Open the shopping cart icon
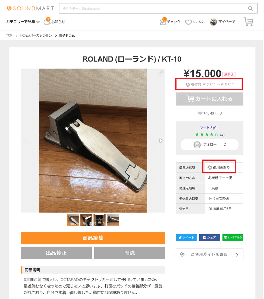The width and height of the screenshot is (264, 299). (x=248, y=22)
